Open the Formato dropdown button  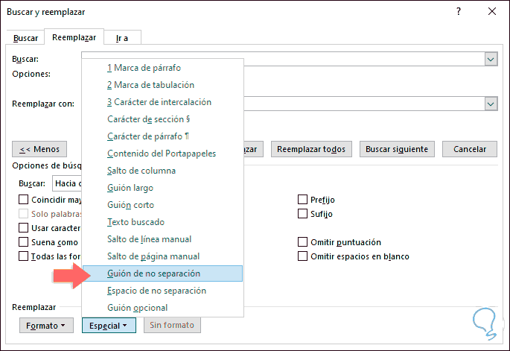[x=45, y=325]
